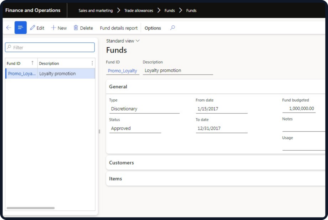Expand the Items section
The image size is (328, 220).
[x=216, y=179]
